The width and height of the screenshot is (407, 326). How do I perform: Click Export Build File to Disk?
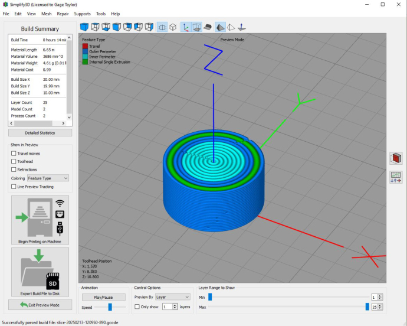[40, 272]
